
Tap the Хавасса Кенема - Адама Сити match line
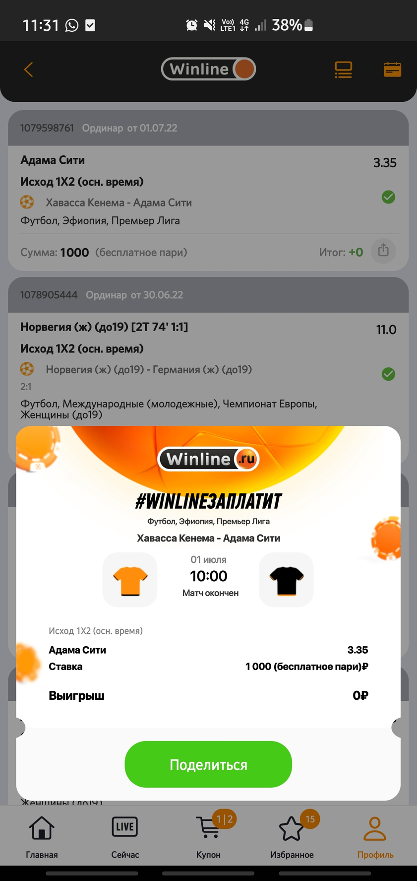(119, 203)
